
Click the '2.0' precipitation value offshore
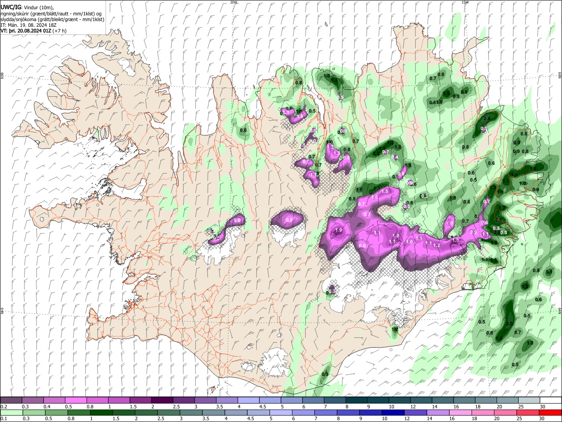point(509,324)
